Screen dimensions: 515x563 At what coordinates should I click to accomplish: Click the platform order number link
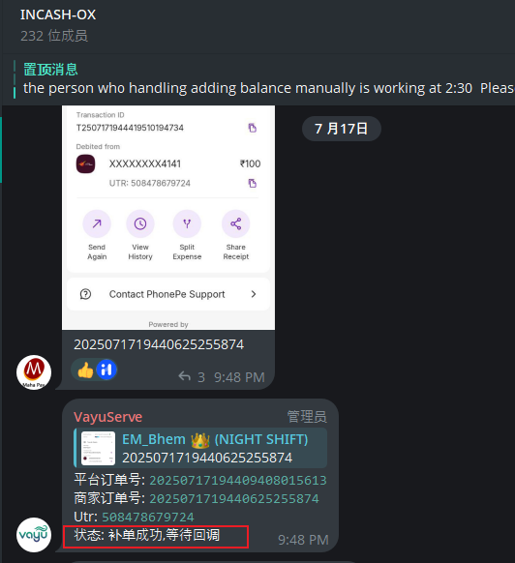(237, 480)
